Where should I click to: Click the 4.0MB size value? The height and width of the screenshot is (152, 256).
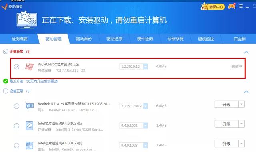(161, 66)
